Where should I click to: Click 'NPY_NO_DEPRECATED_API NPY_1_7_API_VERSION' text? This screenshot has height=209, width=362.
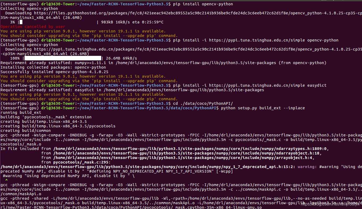tap(163, 171)
